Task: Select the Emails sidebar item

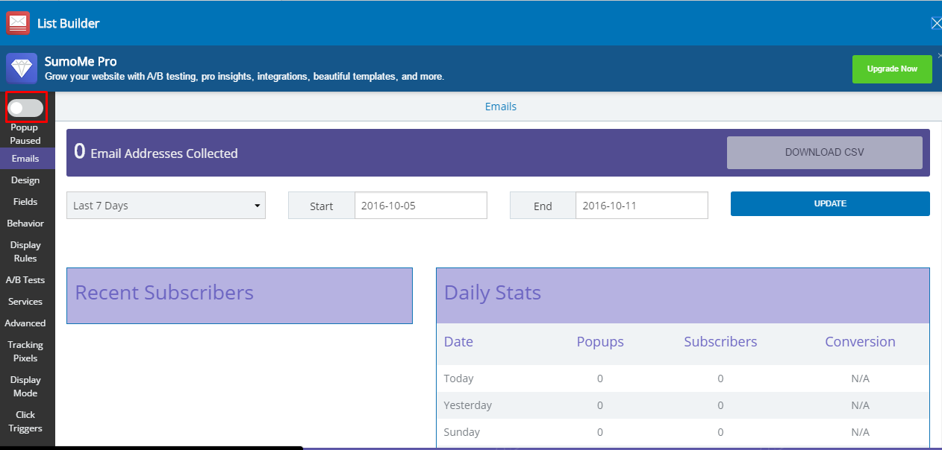Action: (x=25, y=159)
